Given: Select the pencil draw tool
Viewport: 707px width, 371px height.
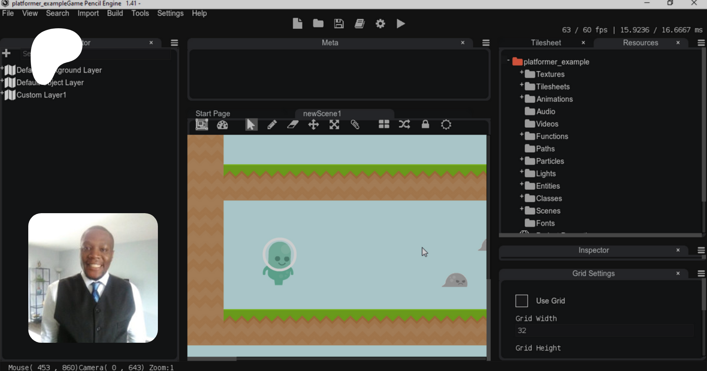Looking at the screenshot, I should click(272, 125).
